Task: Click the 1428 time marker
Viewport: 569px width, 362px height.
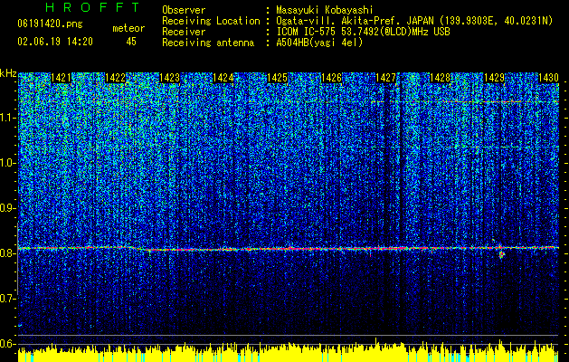Action: (x=440, y=78)
